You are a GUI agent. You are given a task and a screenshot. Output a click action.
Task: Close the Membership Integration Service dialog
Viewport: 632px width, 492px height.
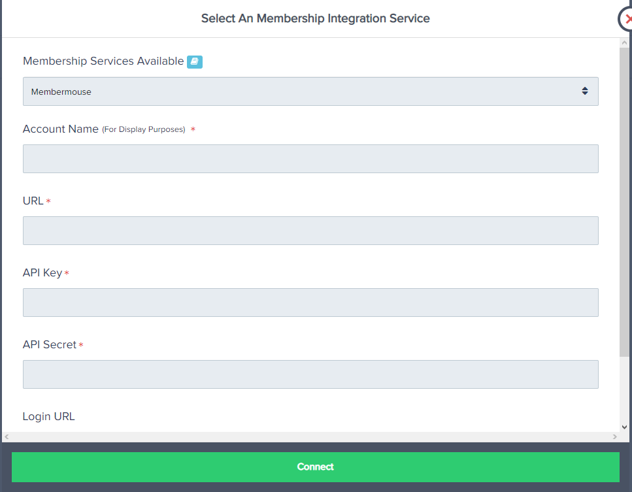click(627, 19)
